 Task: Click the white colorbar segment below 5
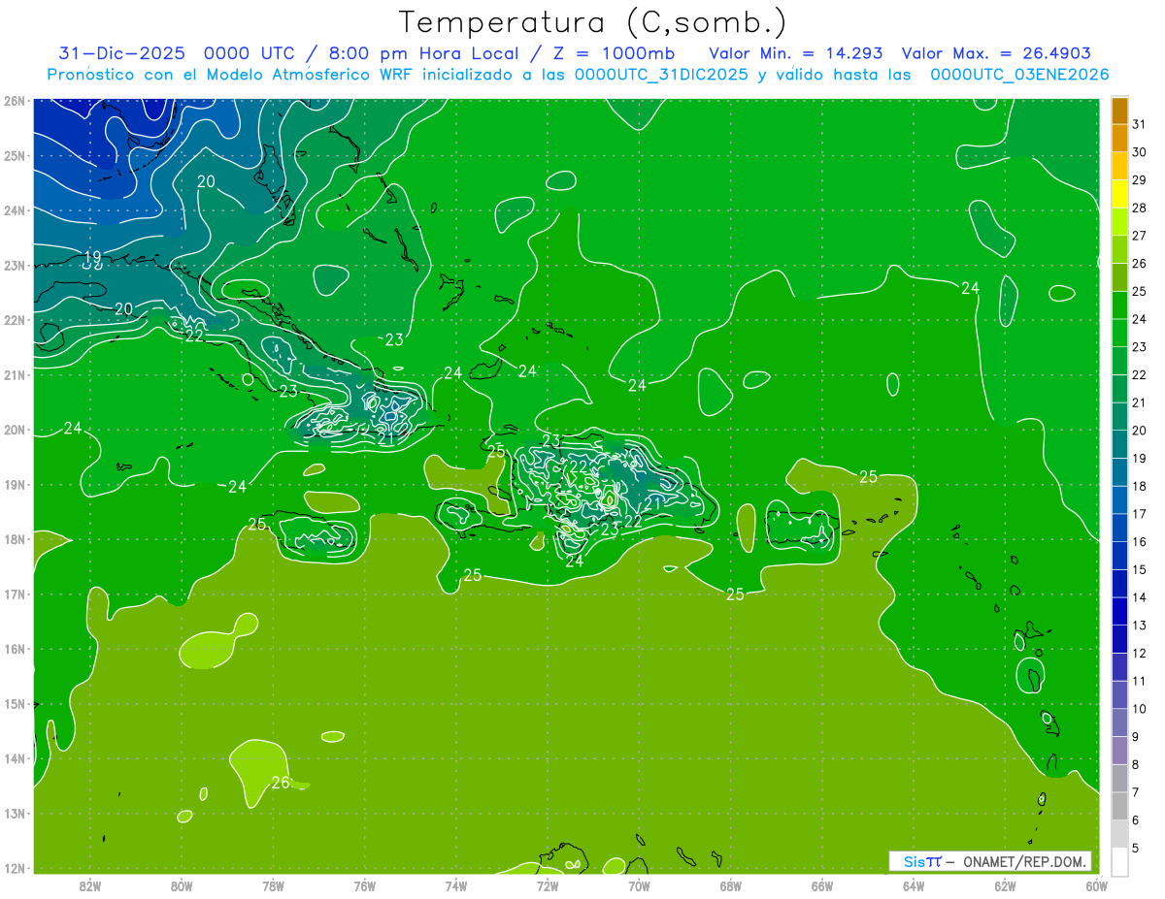[1119, 861]
